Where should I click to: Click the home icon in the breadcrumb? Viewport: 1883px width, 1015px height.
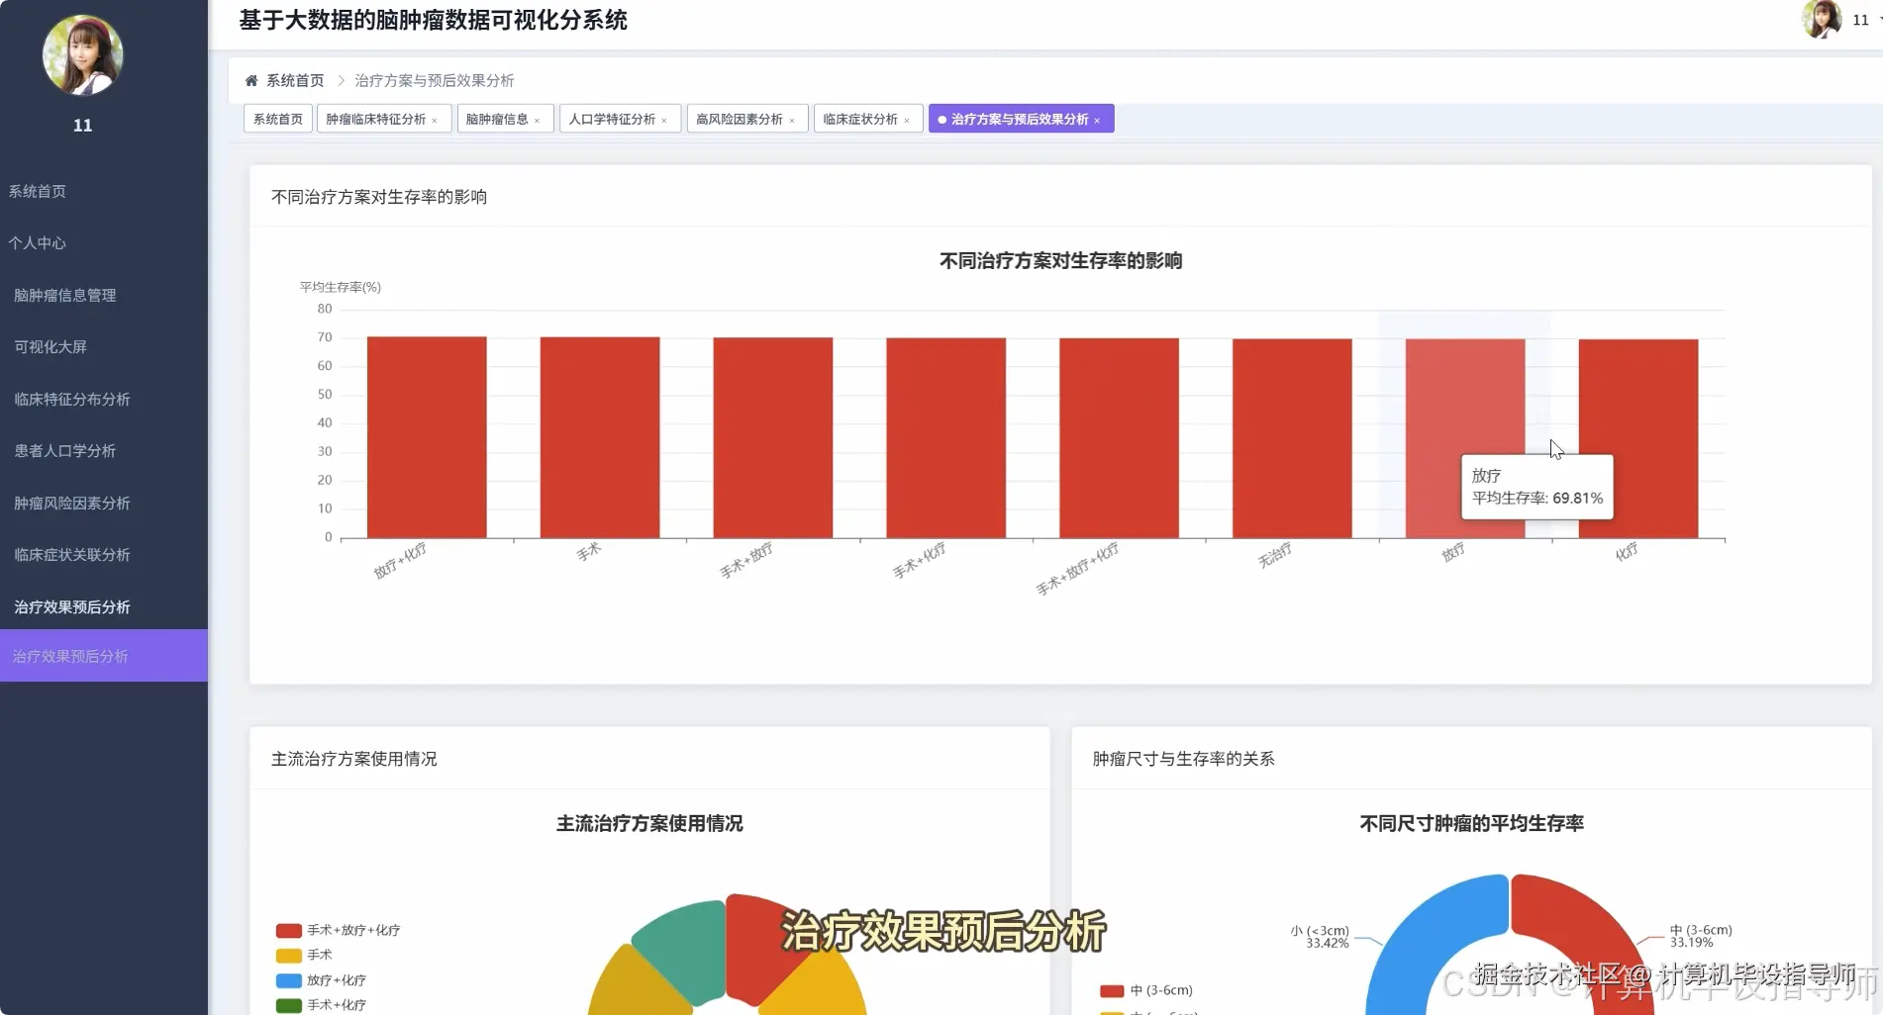tap(251, 80)
